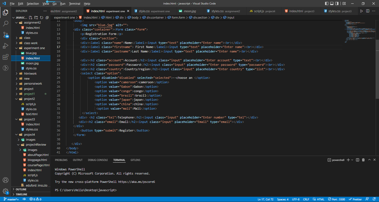The height and width of the screenshot is (202, 379).
Task: Open the Accounts icon in activity bar
Action: coord(5,180)
